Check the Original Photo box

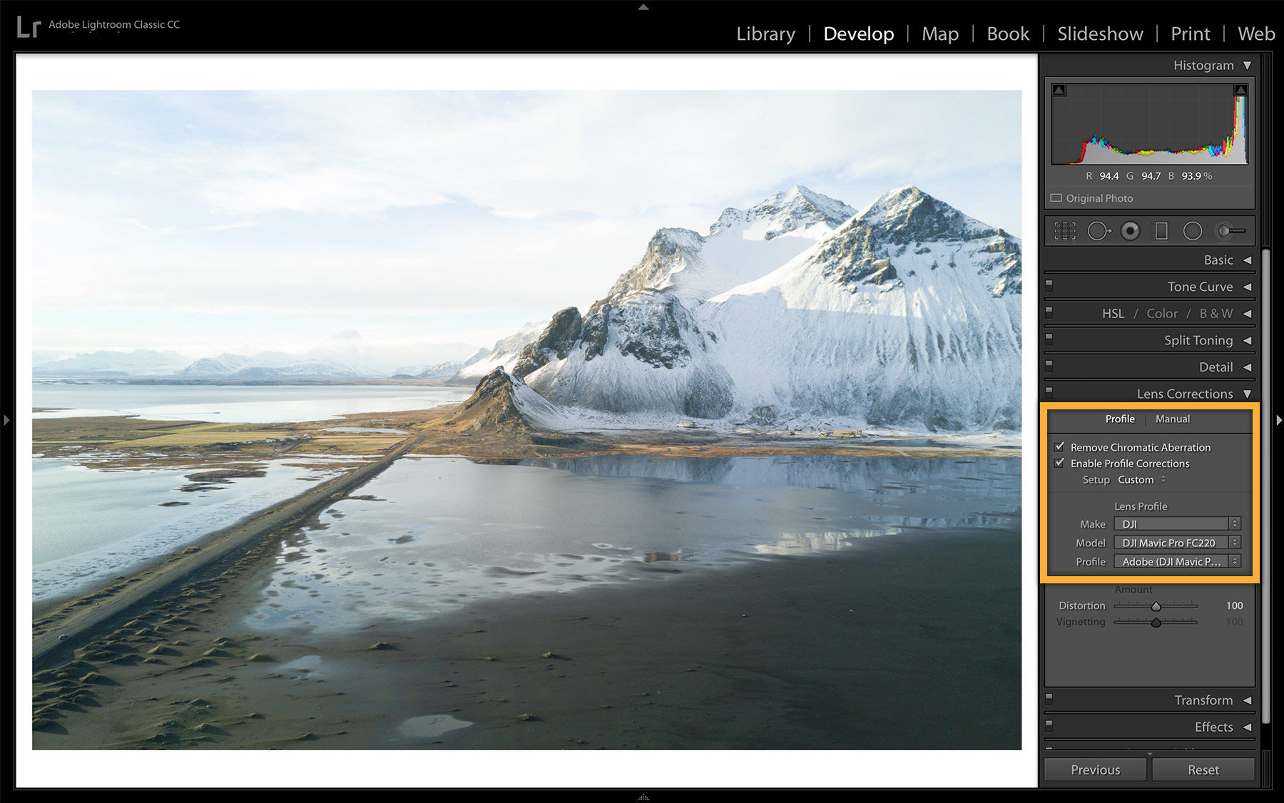pyautogui.click(x=1056, y=198)
